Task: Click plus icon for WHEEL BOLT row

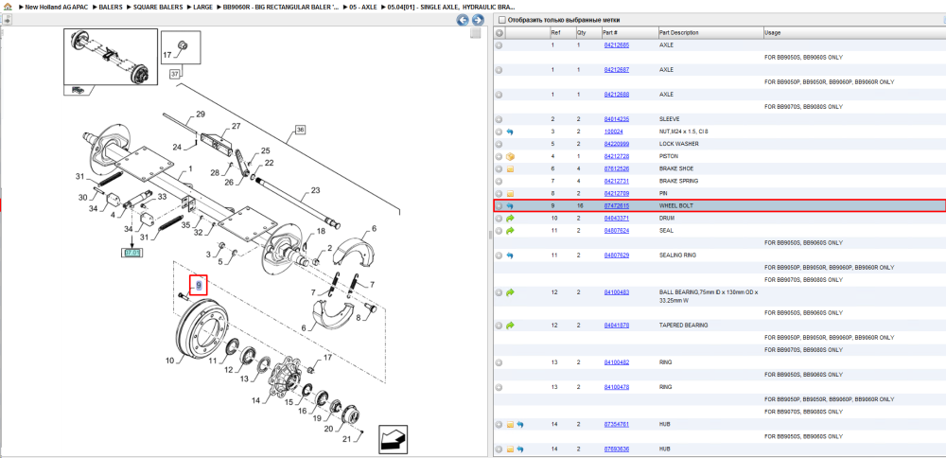Action: point(499,205)
